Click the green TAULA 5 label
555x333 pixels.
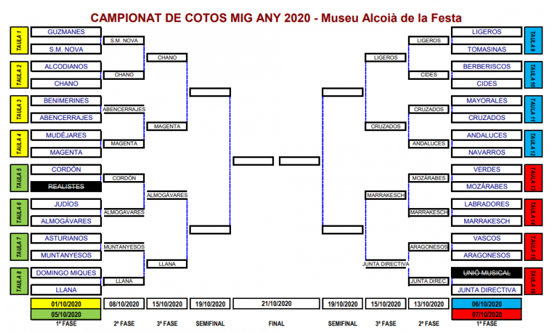(x=19, y=178)
